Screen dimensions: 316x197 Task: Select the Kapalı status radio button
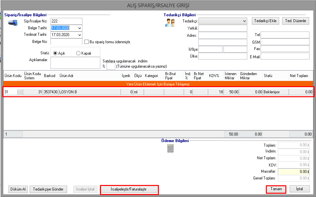pyautogui.click(x=78, y=53)
